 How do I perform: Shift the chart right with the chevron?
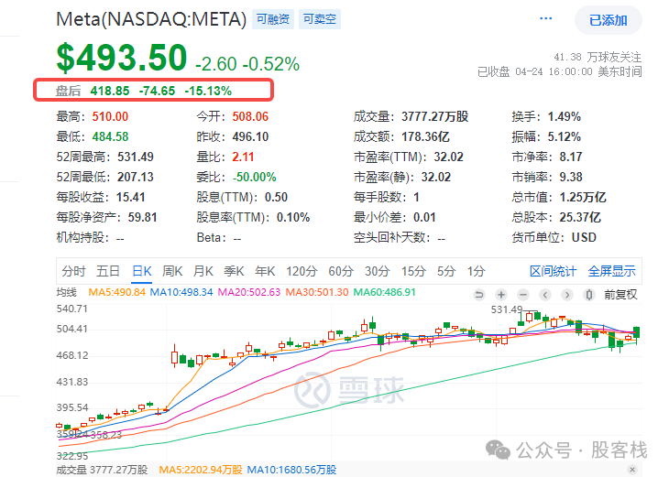pyautogui.click(x=567, y=295)
